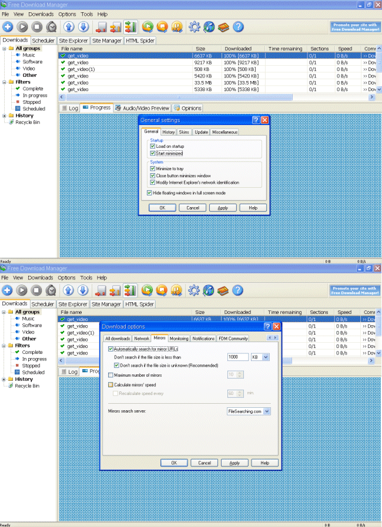Select light traffic mode icon in upper window toolbar
This screenshot has width=382, height=527.
(101, 27)
